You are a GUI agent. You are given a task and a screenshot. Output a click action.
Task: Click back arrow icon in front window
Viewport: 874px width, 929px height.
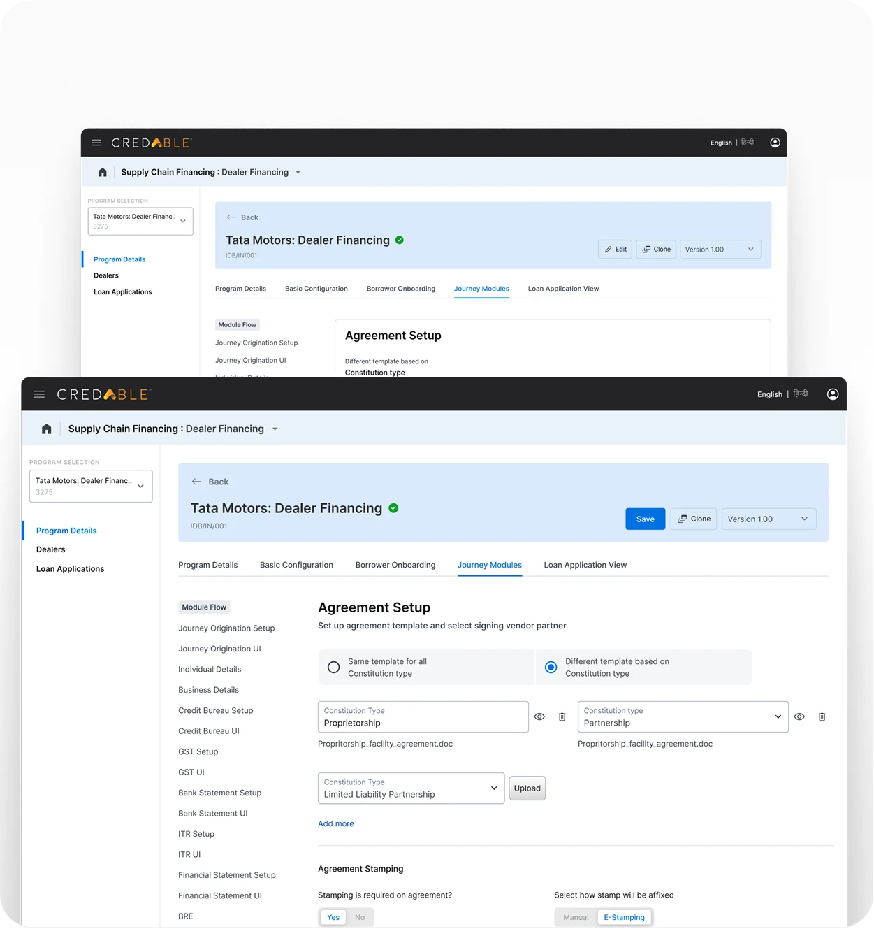click(x=196, y=482)
